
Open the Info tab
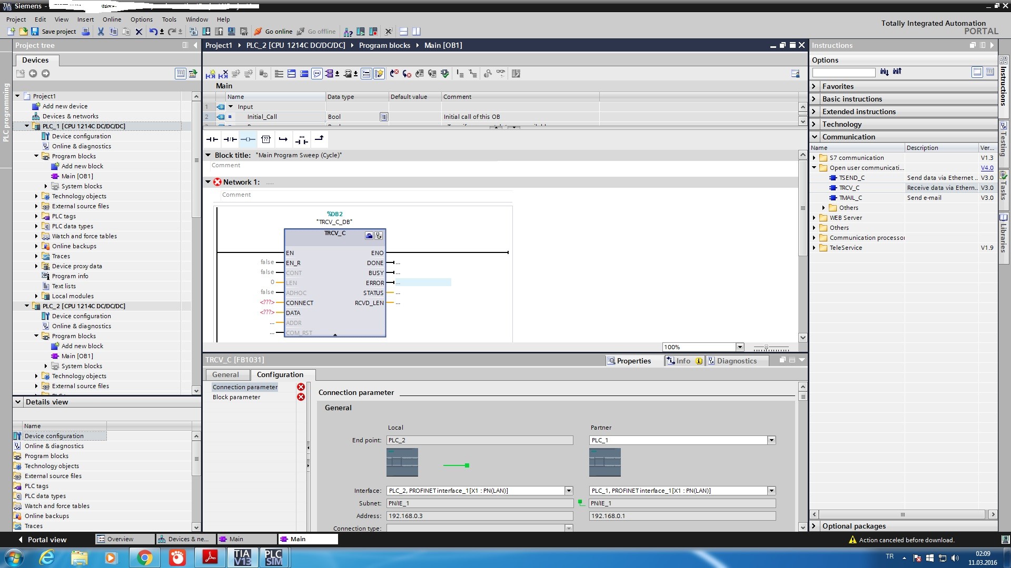(683, 361)
